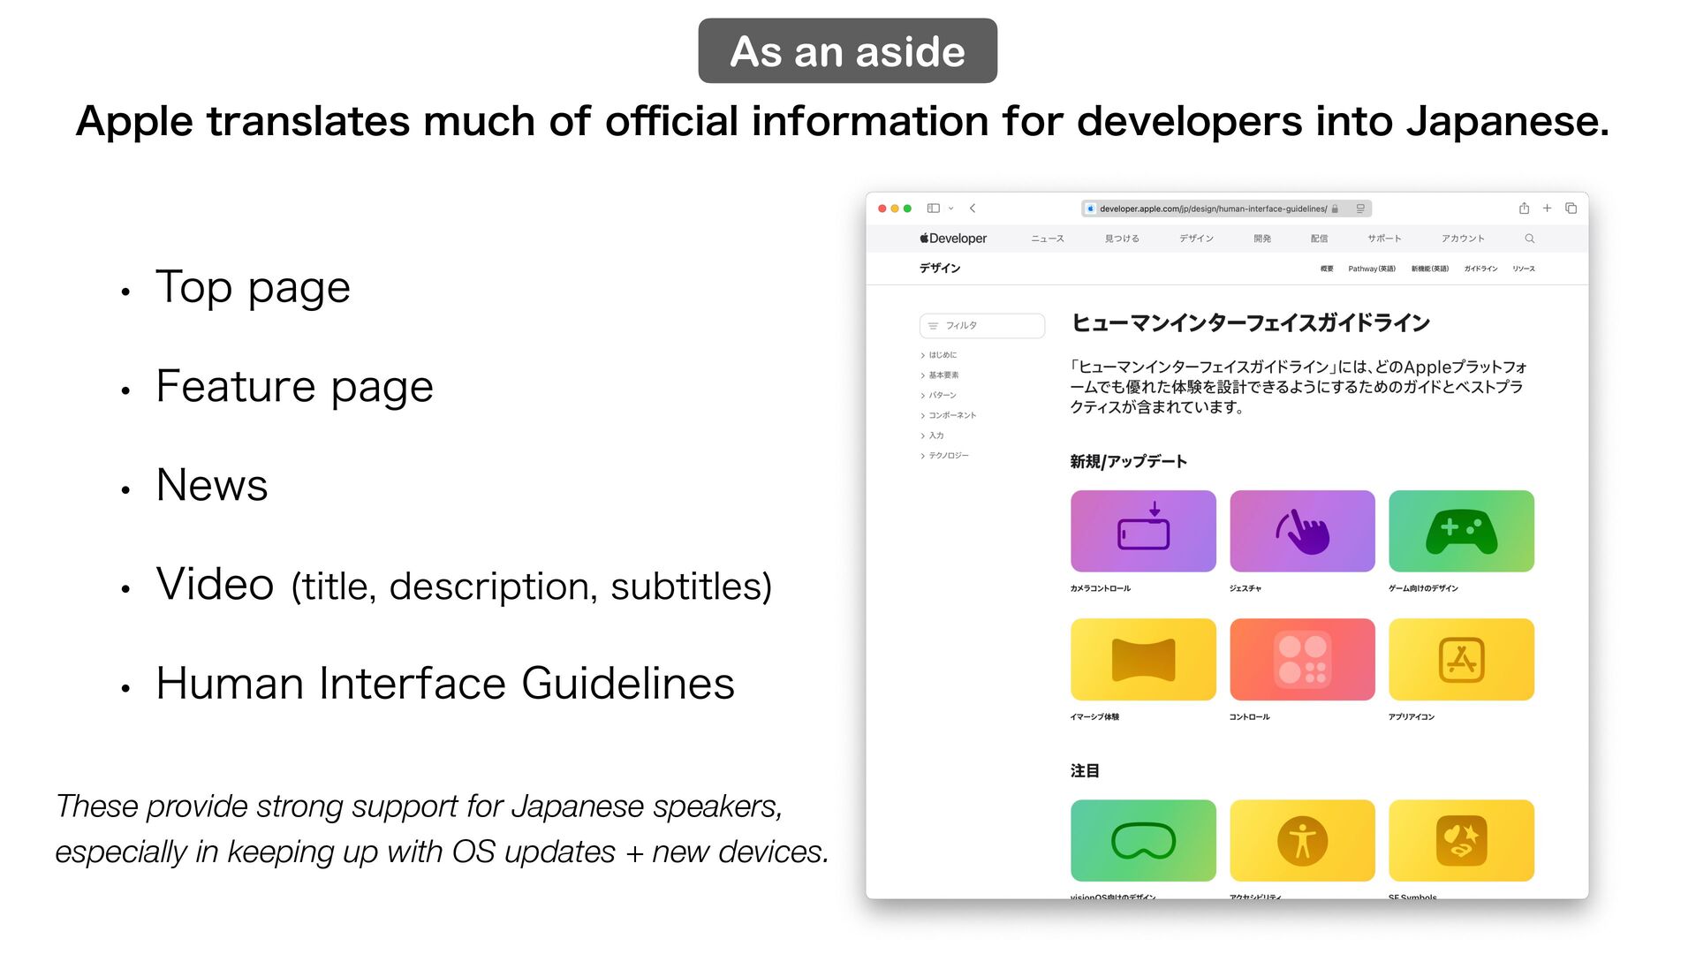Open the ゲーム向けのデザイン controller card
This screenshot has height=954, width=1696.
click(1461, 531)
